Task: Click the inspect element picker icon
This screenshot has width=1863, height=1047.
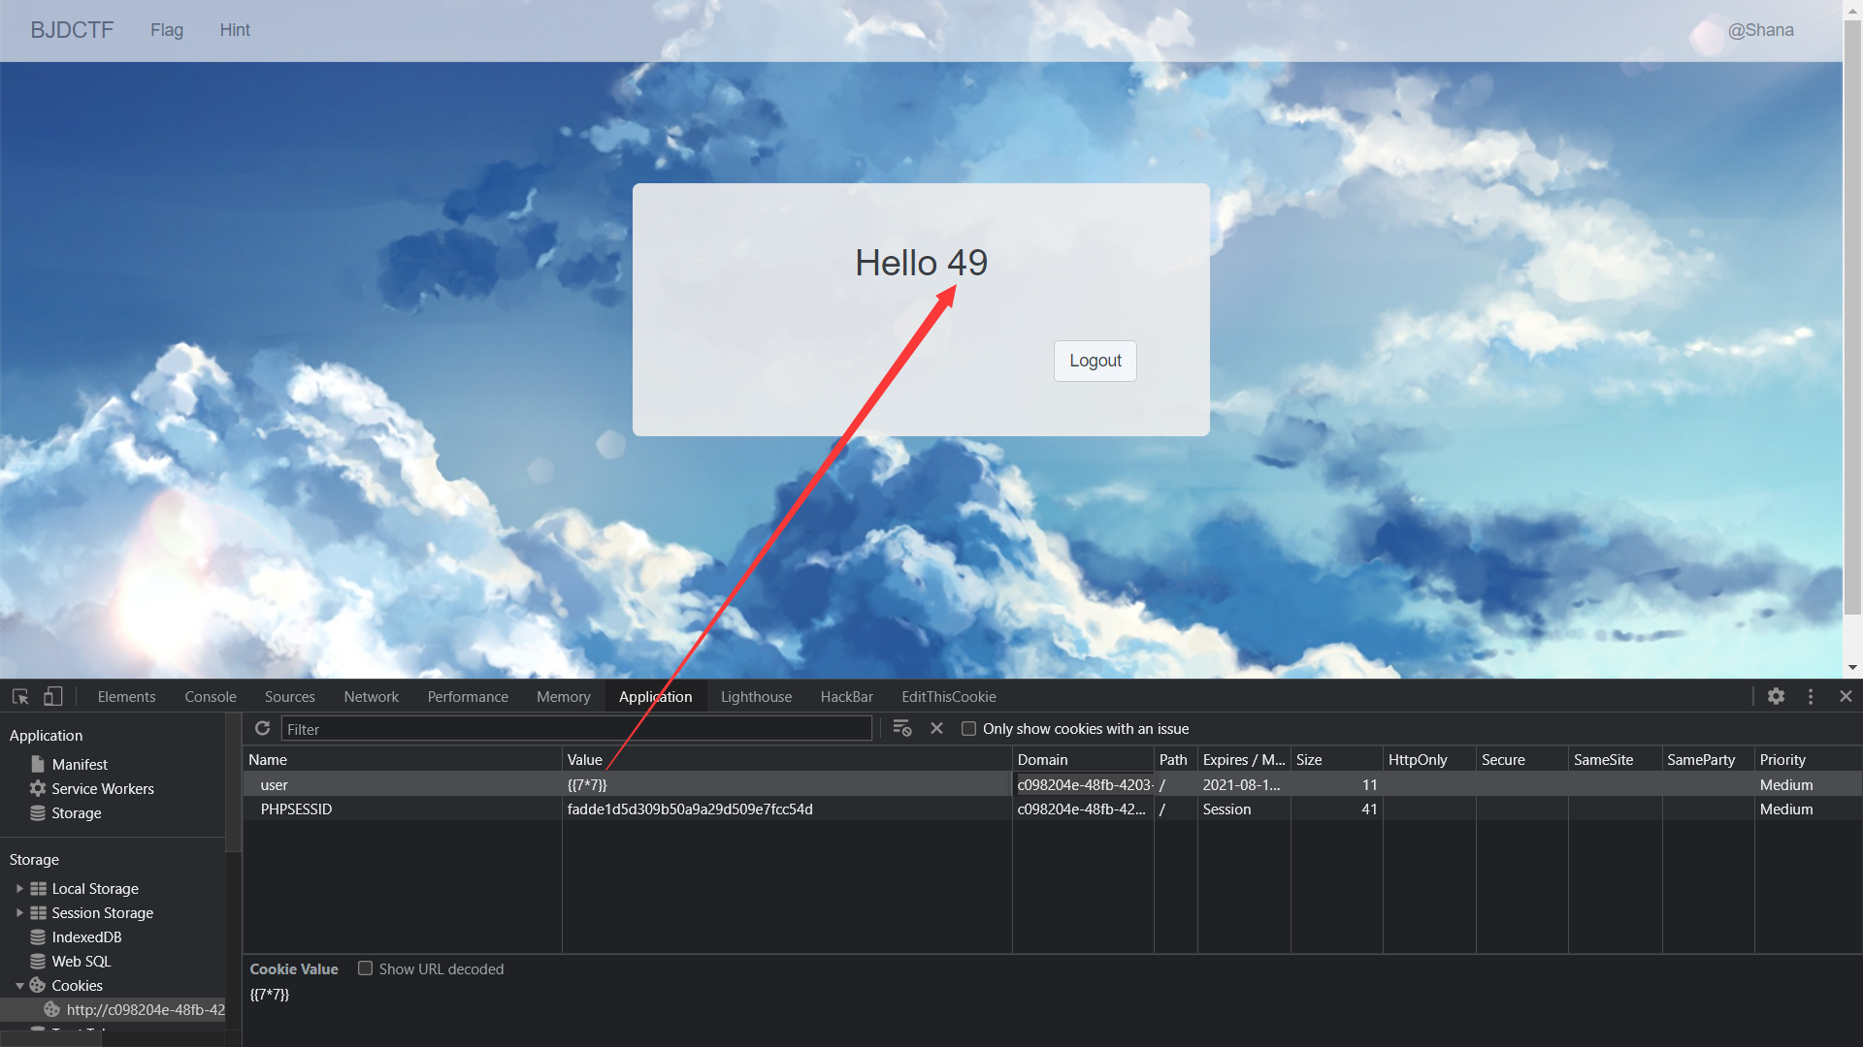Action: click(20, 696)
